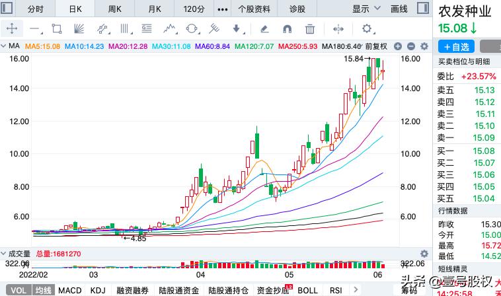Select the MACD indicator
Viewport: 501px width, 296px height.
pyautogui.click(x=69, y=290)
